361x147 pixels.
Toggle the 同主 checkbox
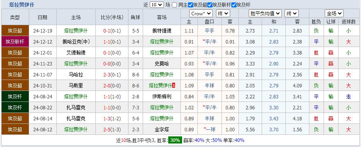[174, 5]
